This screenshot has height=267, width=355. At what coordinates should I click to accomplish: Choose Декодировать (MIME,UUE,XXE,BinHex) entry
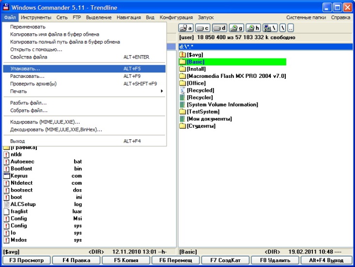(84, 130)
